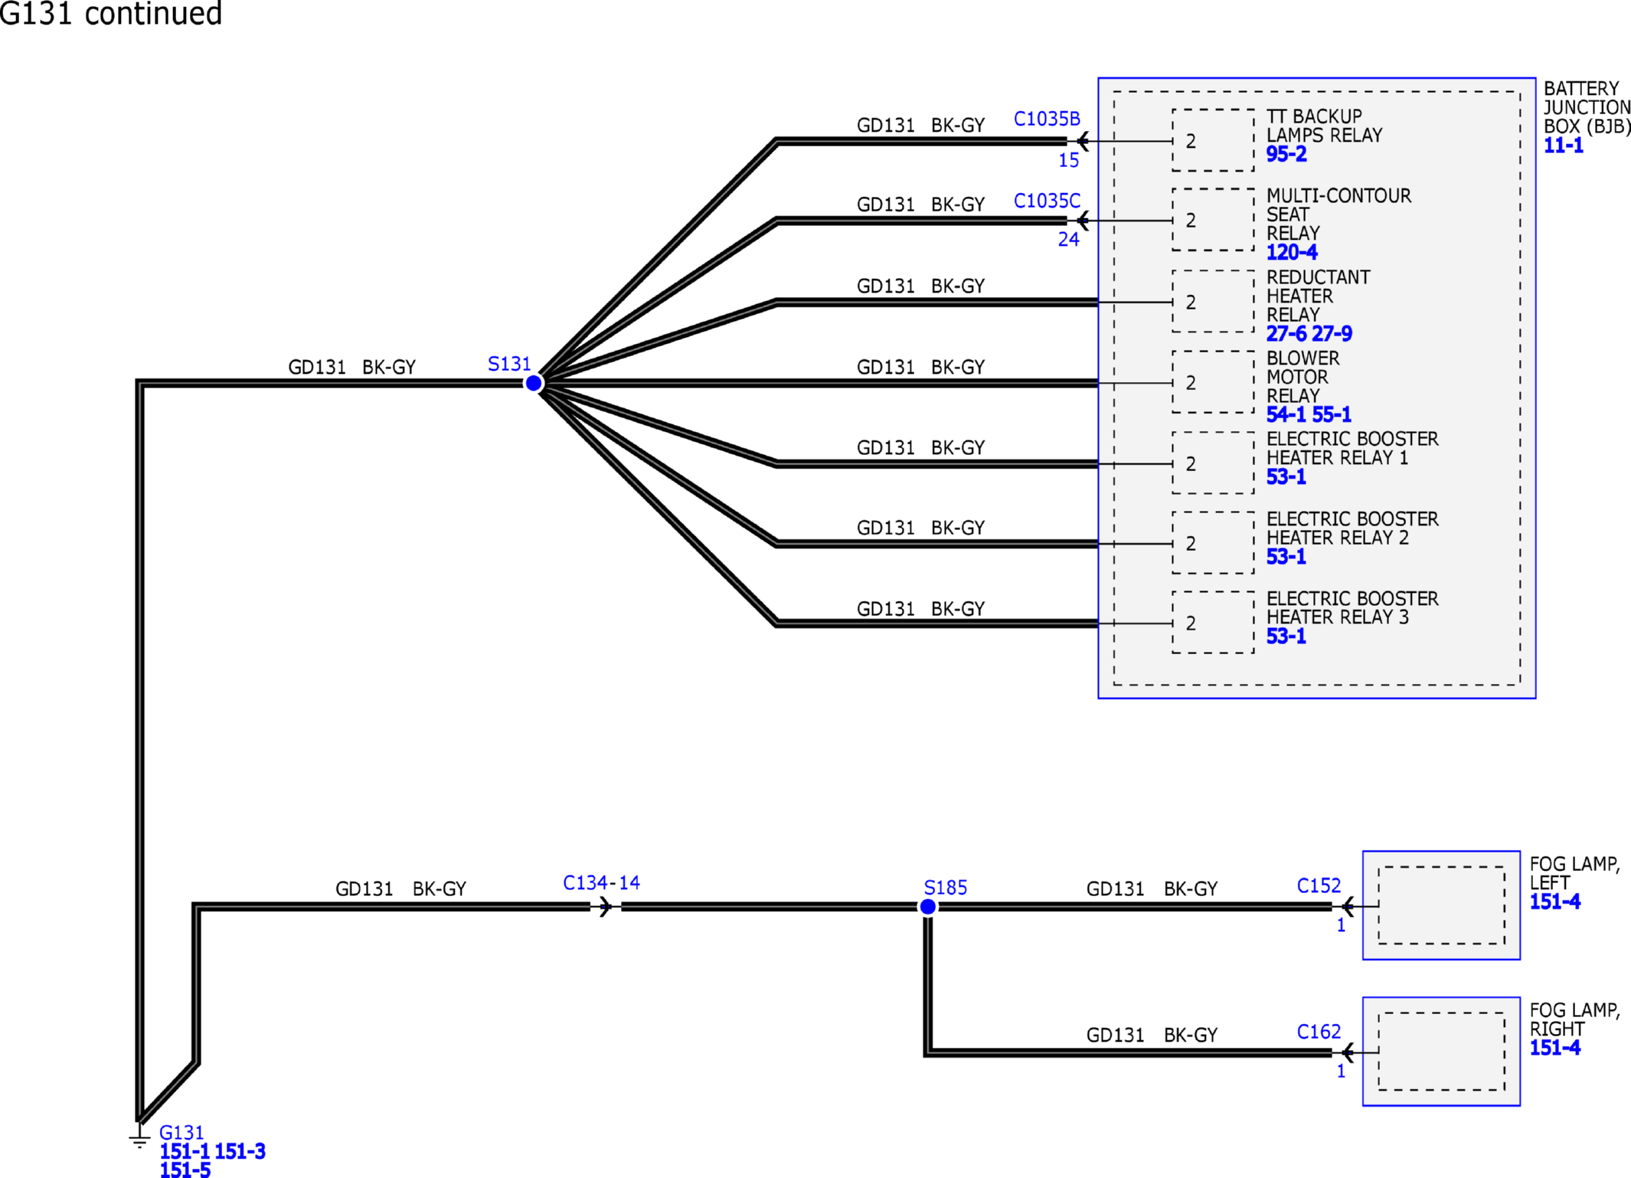
Task: Click the G131 continued heading
Action: click(111, 14)
